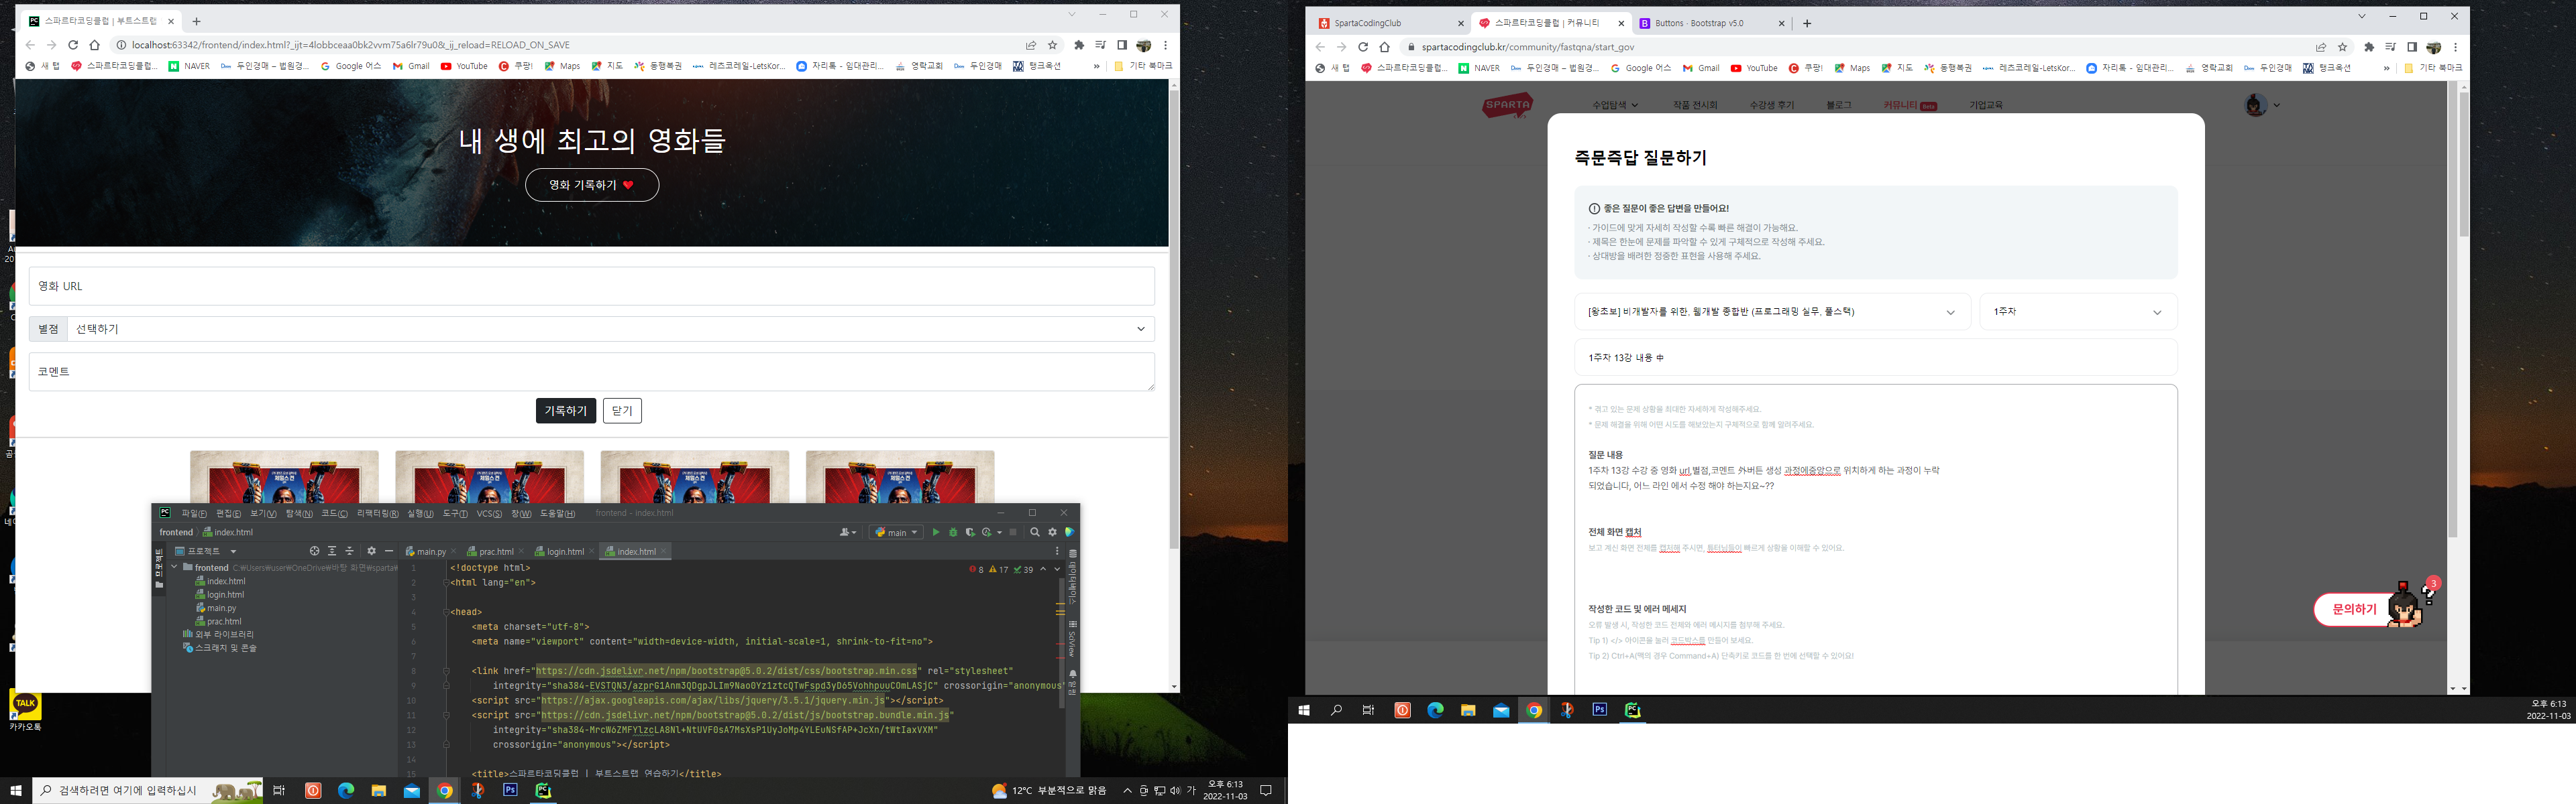Screen dimensions: 2576x804
Task: Click the 기록하기 submit button
Action: (x=566, y=411)
